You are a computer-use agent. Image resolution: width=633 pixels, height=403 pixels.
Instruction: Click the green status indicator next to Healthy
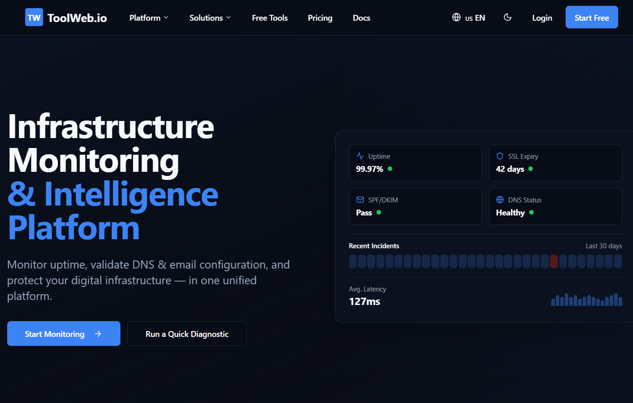pyautogui.click(x=531, y=212)
